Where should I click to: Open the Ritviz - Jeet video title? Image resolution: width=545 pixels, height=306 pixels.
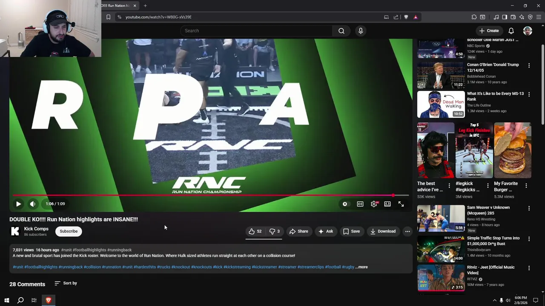[490, 270]
